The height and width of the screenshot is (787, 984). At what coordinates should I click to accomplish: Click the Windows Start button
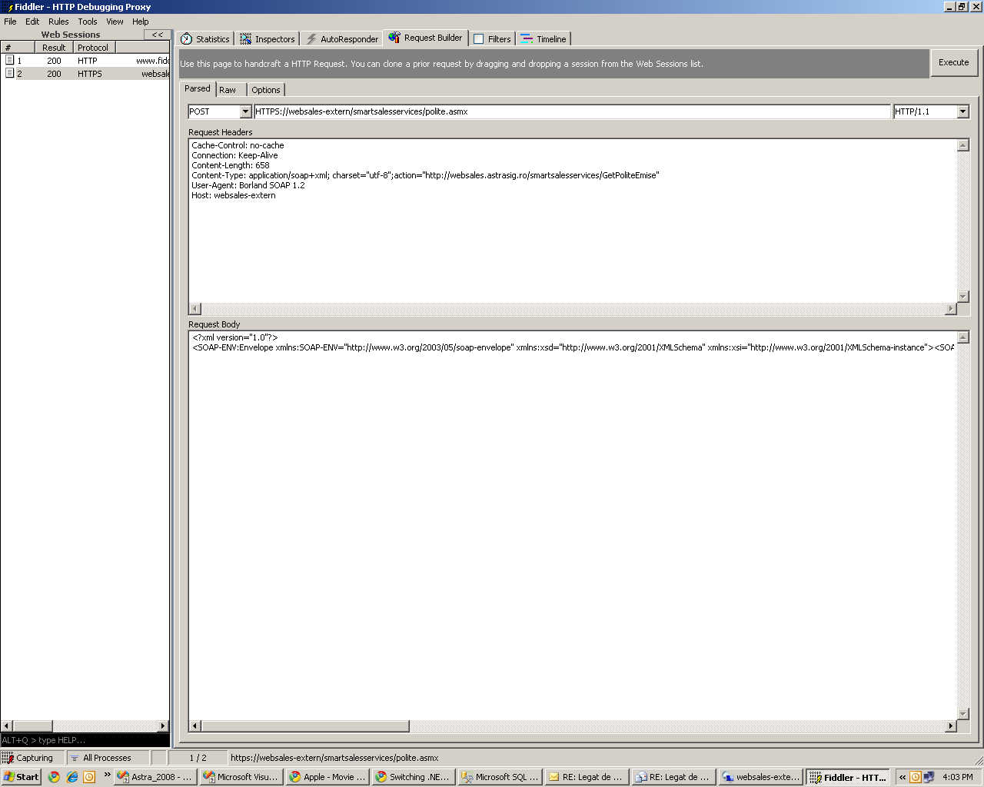click(x=21, y=777)
